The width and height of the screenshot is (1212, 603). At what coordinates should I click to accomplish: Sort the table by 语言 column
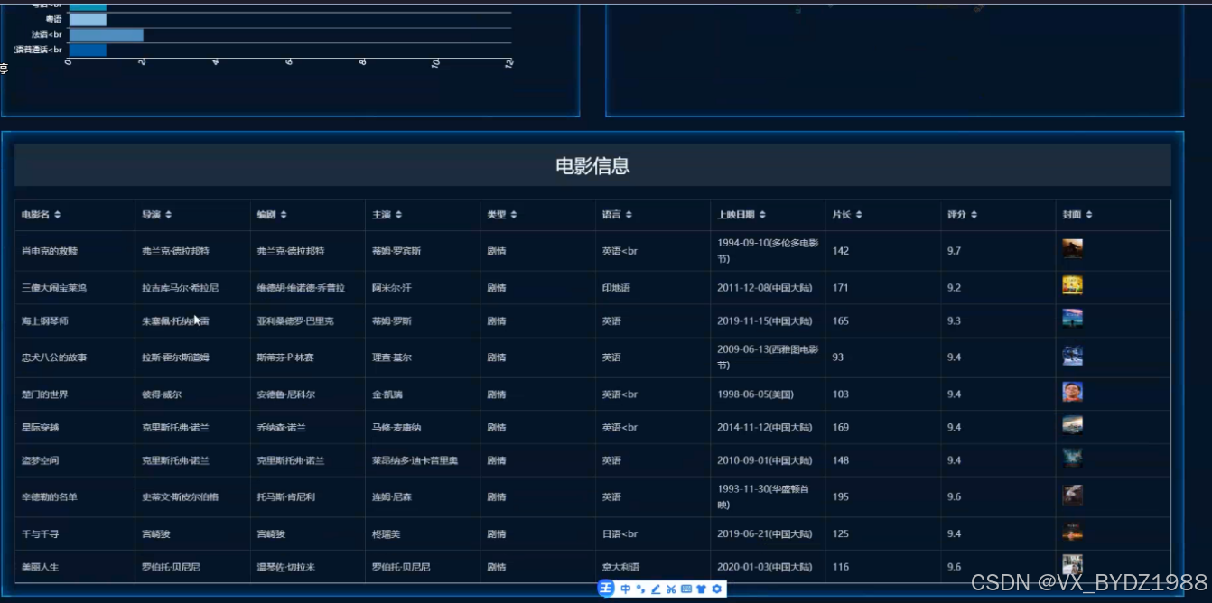[629, 215]
